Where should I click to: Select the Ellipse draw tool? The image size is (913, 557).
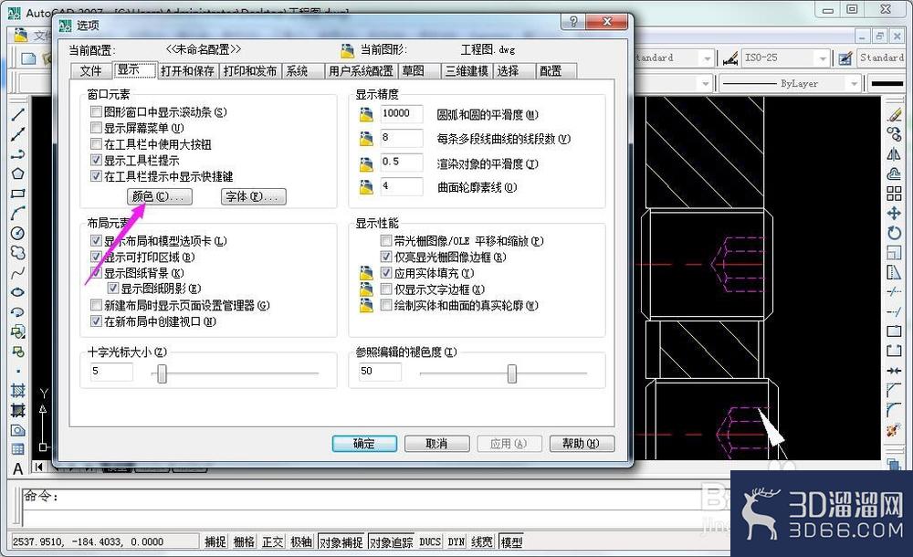[x=18, y=292]
